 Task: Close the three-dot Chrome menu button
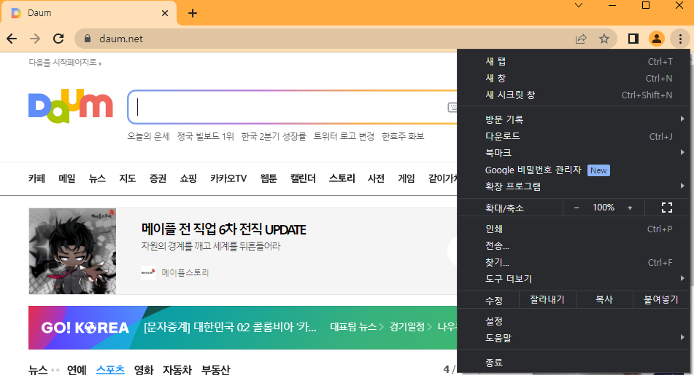tap(680, 39)
